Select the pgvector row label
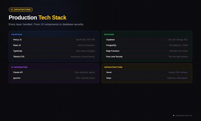The height and width of the screenshot is (121, 201). click(x=17, y=78)
